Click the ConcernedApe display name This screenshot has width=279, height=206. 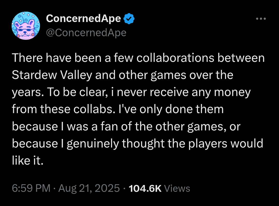pos(83,19)
